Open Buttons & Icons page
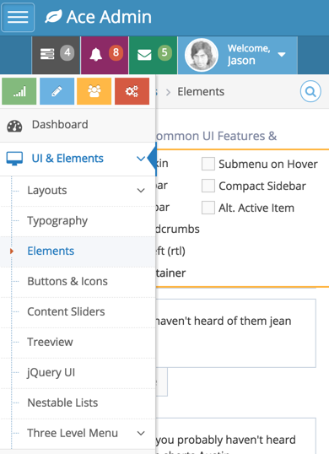The height and width of the screenshot is (454, 329). coord(78,282)
